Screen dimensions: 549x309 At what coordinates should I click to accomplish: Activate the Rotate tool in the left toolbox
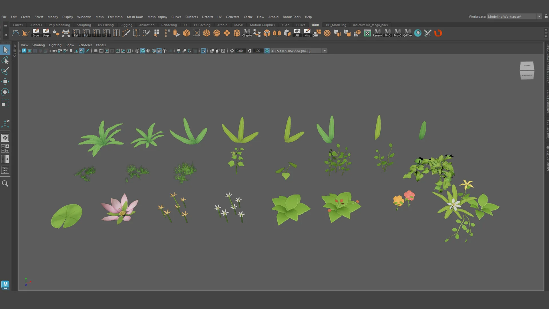click(x=5, y=92)
